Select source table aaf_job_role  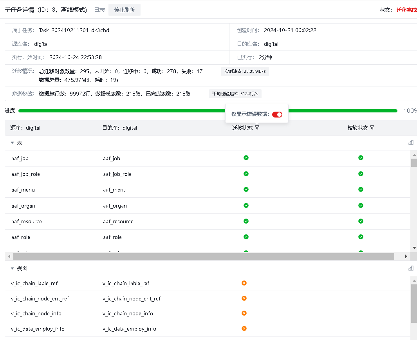(x=25, y=174)
